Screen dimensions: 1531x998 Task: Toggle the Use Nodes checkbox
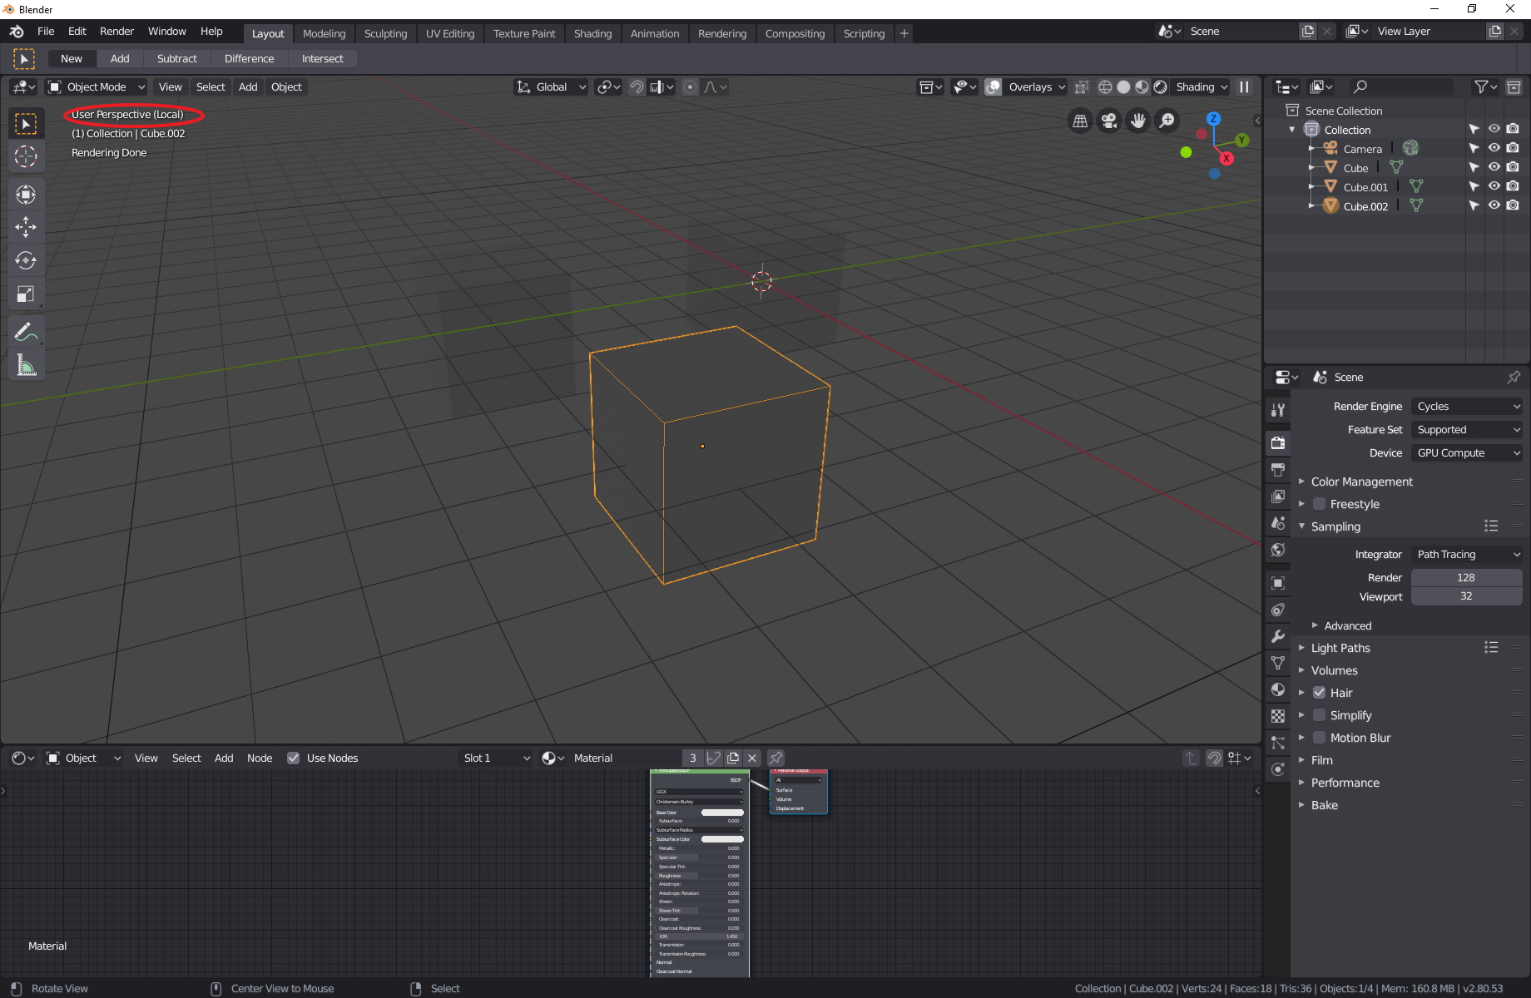point(293,758)
